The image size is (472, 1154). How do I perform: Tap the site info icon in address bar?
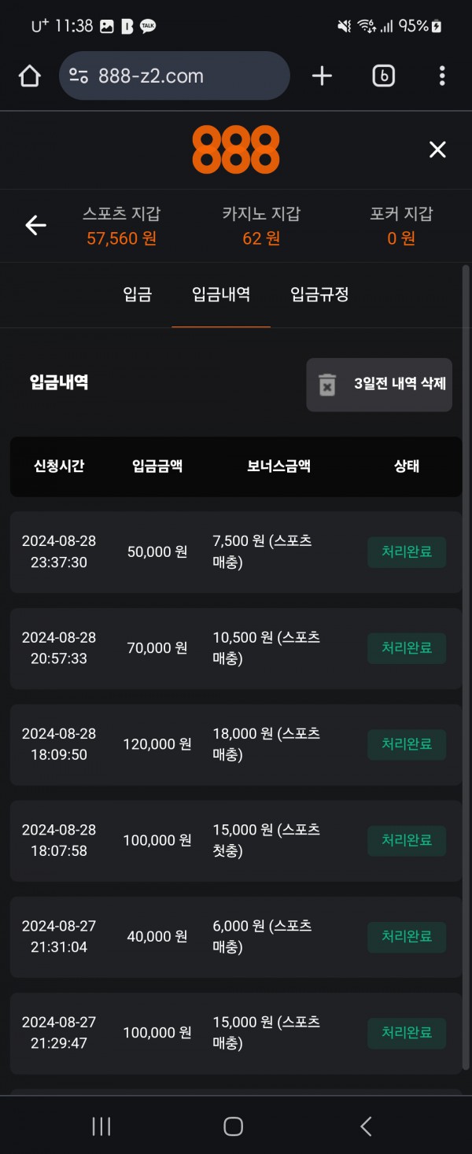(79, 76)
